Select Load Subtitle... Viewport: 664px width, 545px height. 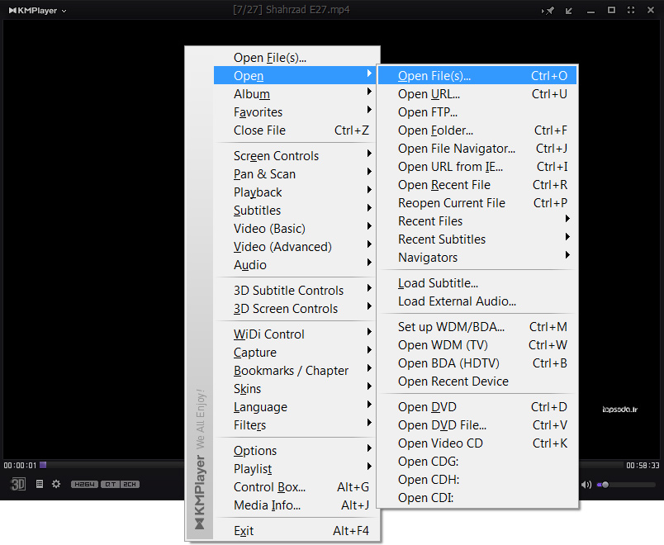(477, 283)
